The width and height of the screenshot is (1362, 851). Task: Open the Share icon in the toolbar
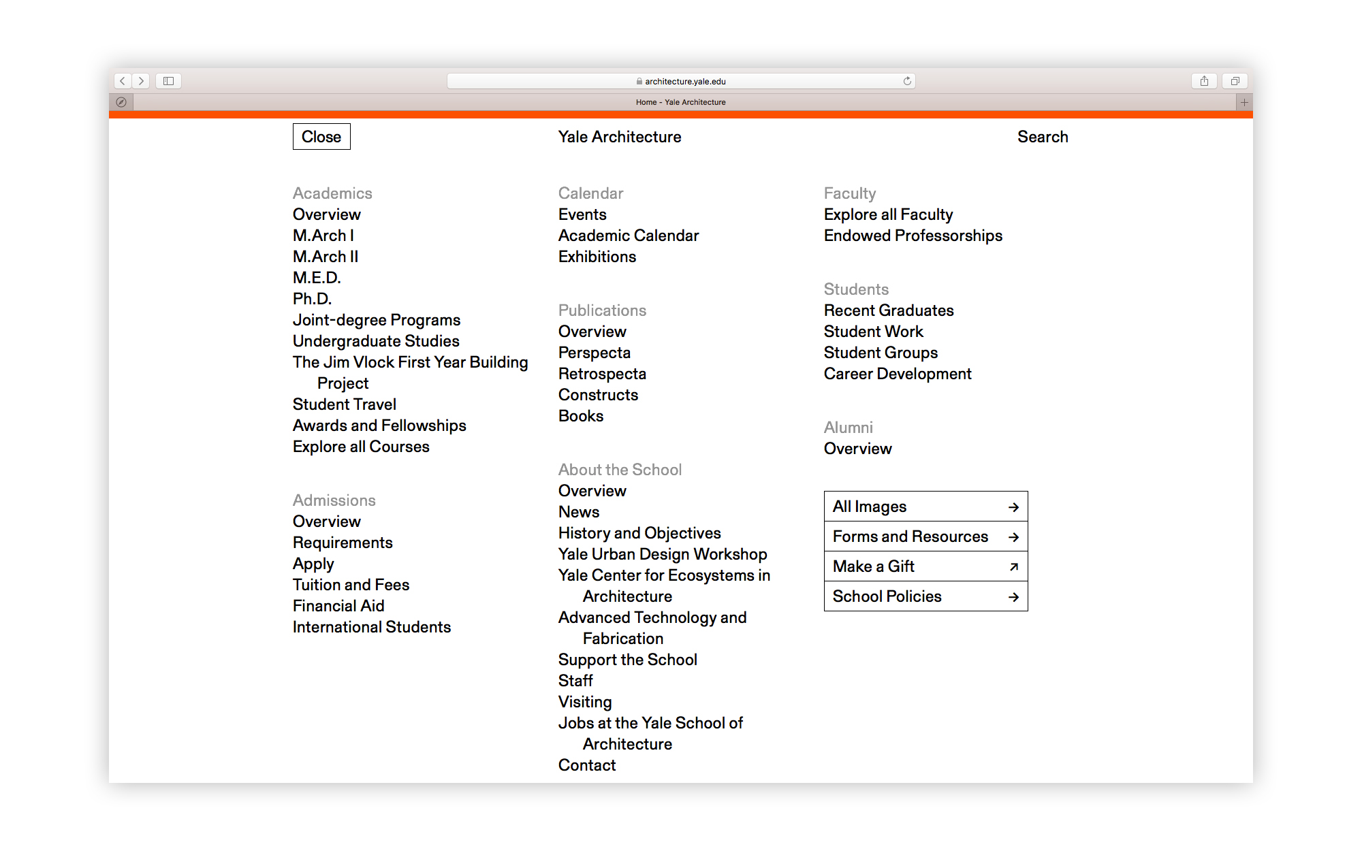(1204, 81)
